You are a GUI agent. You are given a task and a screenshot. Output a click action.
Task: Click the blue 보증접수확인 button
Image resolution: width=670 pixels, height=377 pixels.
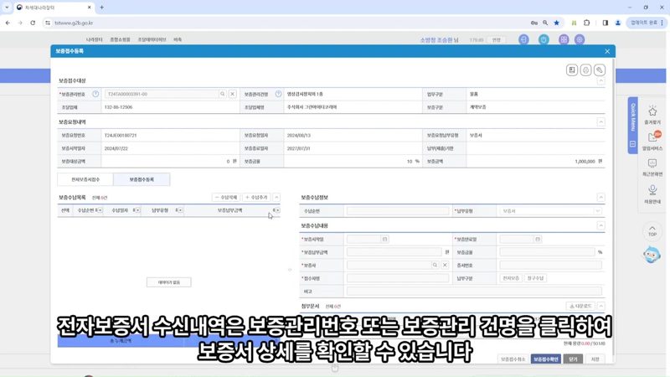click(x=546, y=359)
